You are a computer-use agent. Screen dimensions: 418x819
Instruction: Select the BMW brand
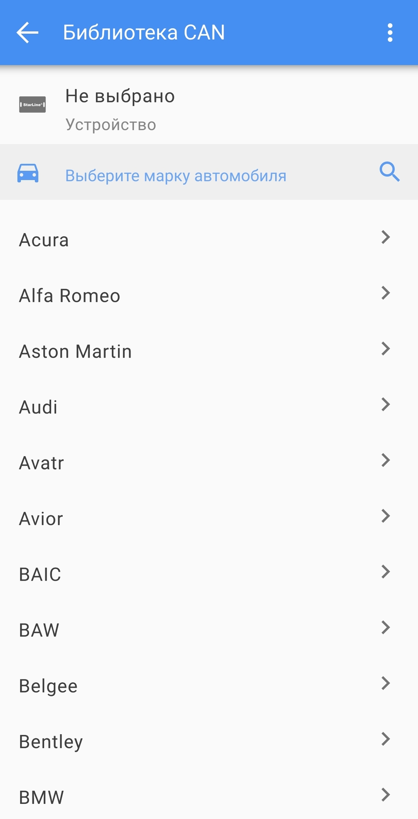pos(42,797)
